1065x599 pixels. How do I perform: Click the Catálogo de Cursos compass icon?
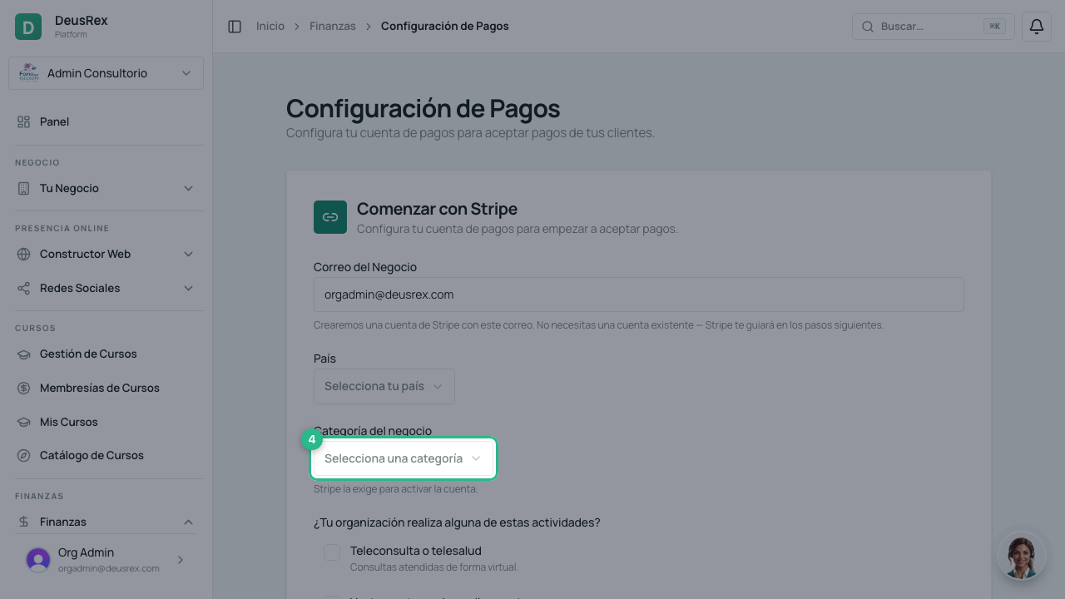pyautogui.click(x=23, y=455)
